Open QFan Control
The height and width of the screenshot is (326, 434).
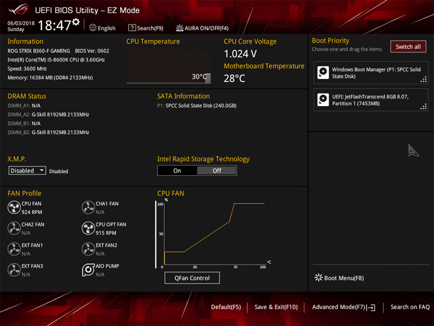(x=192, y=278)
